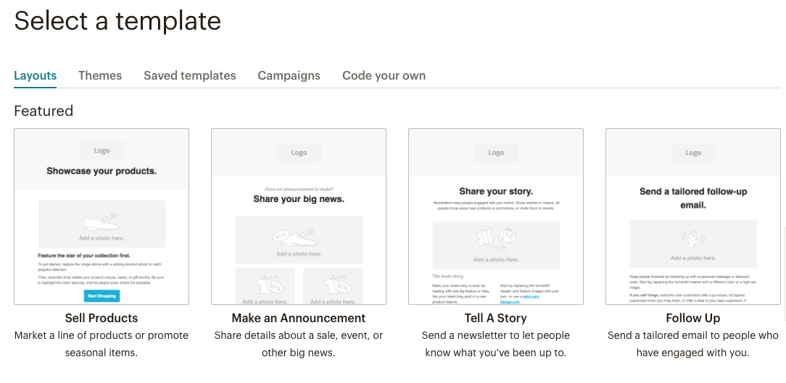Return to the Layouts tab

pos(35,75)
